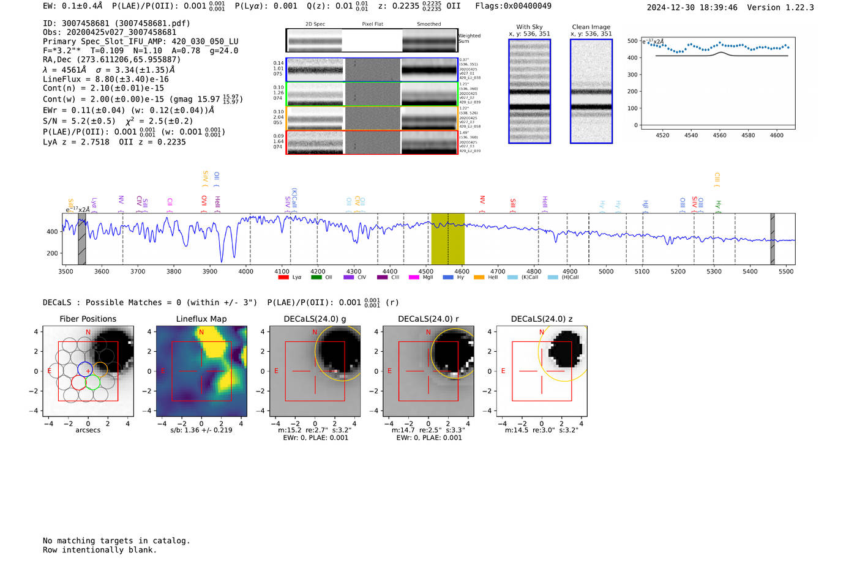Select the orange-bordered 2D fiber spectrum row
The height and width of the screenshot is (583, 857).
372,118
